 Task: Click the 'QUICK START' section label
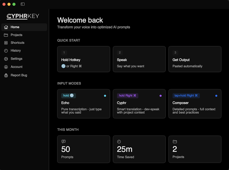(x=69, y=40)
